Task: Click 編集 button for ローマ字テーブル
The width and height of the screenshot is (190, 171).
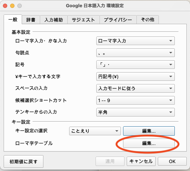Action: point(149,143)
